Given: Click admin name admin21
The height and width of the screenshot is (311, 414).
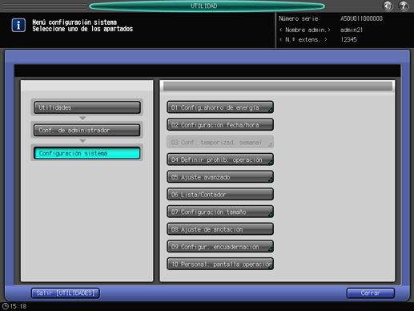Looking at the screenshot, I should (x=352, y=30).
